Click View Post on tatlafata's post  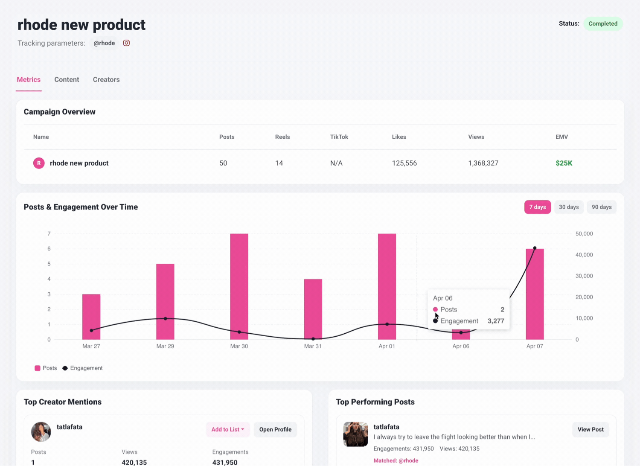pos(591,429)
